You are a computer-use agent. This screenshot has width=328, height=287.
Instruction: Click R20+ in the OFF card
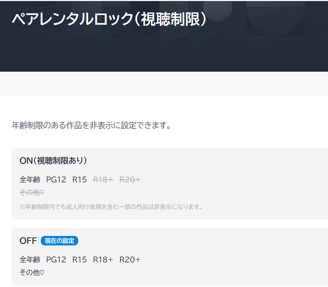click(x=130, y=260)
